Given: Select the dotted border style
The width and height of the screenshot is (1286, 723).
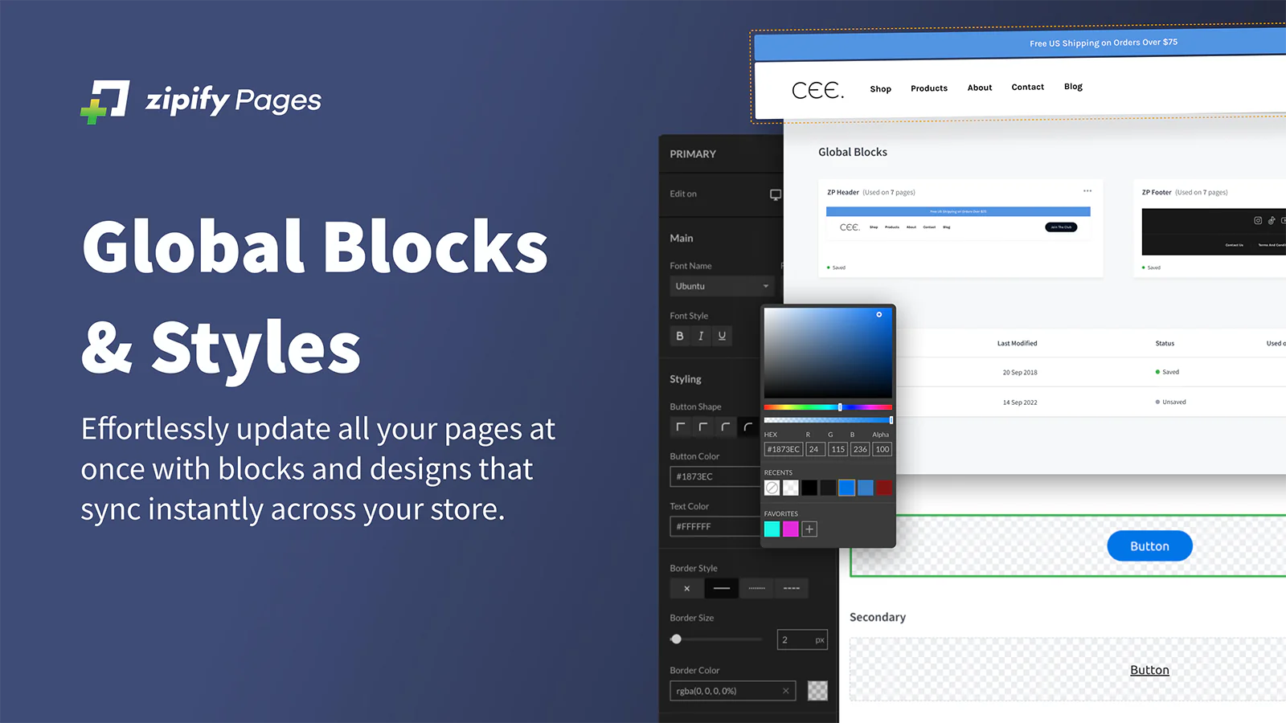Looking at the screenshot, I should pos(756,588).
